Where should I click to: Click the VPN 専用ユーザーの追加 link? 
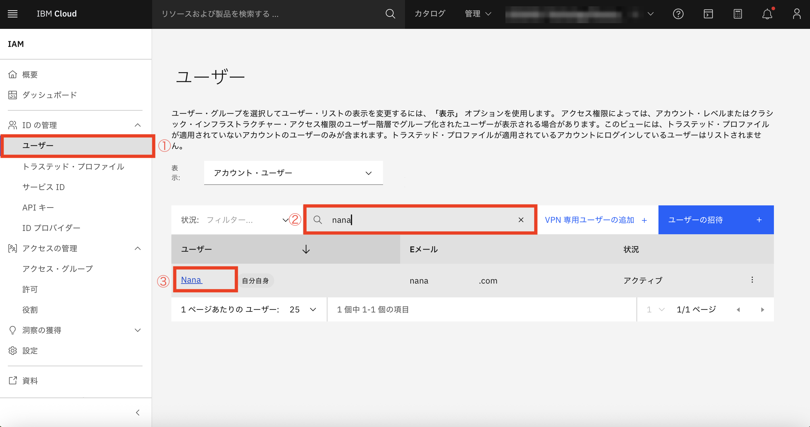tap(590, 220)
